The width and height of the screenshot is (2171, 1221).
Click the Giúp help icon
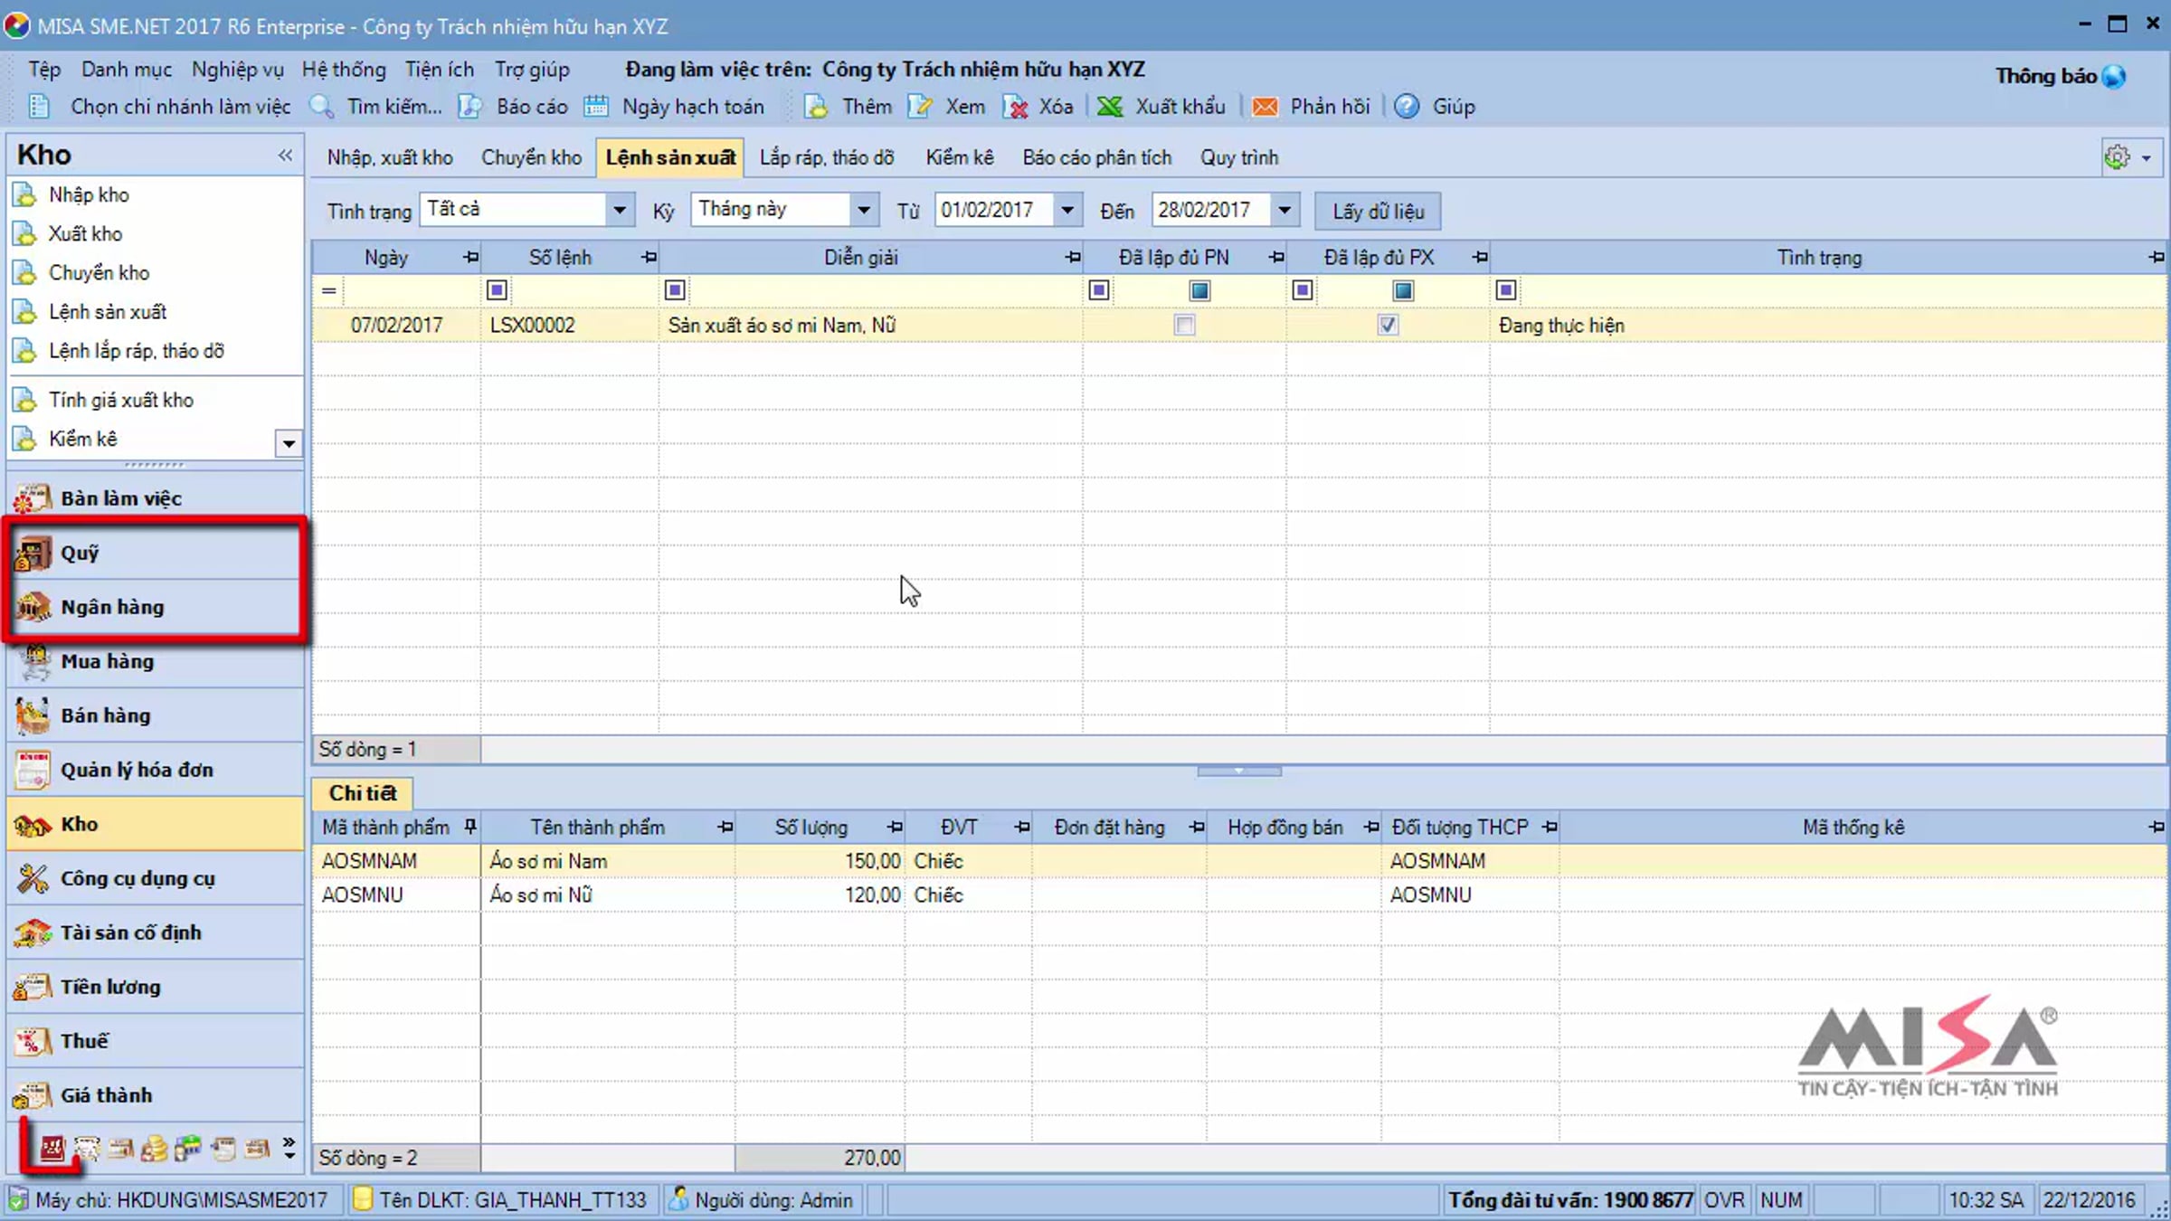[1407, 107]
